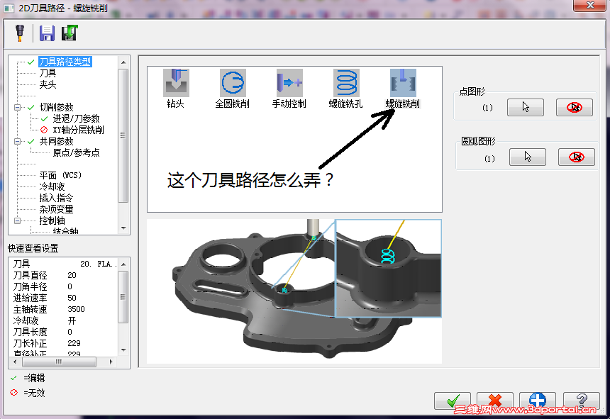
Task: Click 圆弧图形 deselect all red button
Action: (x=577, y=157)
